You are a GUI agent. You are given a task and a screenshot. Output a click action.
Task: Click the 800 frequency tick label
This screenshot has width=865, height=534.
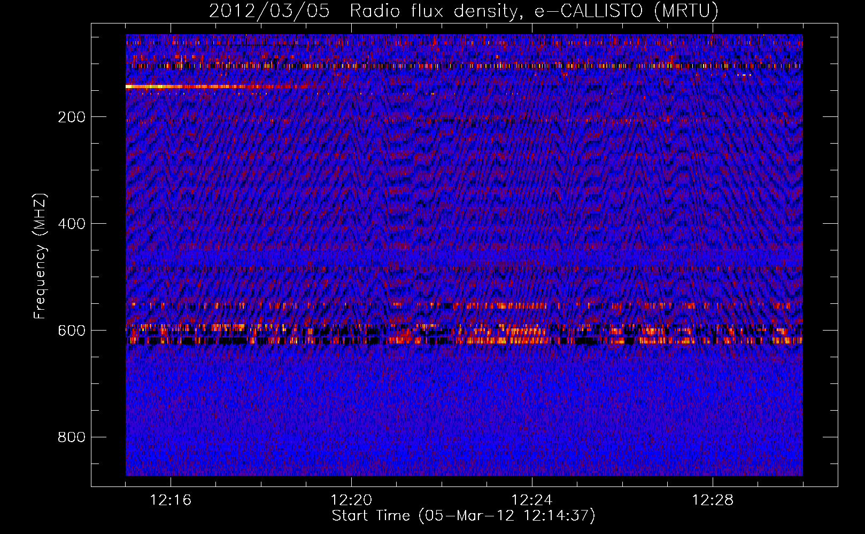72,437
